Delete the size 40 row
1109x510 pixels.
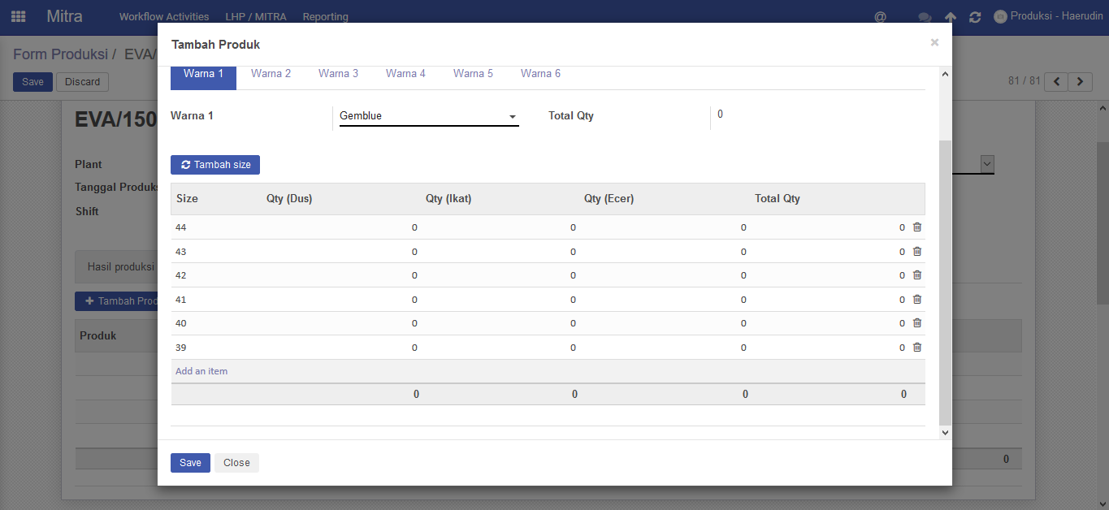pos(917,323)
